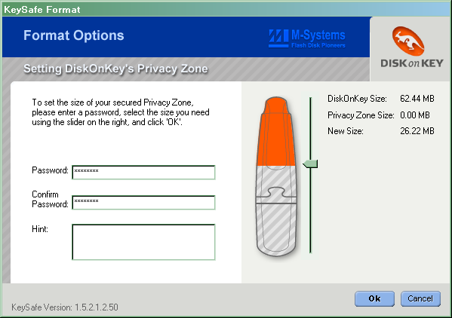Click the KeySafe Format title bar

coord(226,9)
